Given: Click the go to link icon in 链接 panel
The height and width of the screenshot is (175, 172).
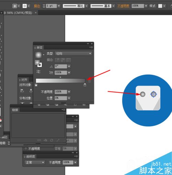Looking at the screenshot, I should [x=45, y=140].
